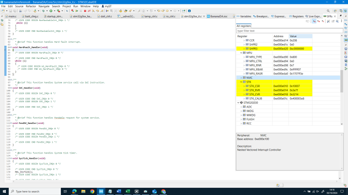Click the hexadecimal format icon in SFRs toolbar
Image resolution: width=348 pixels, height=195 pixels.
(x=314, y=21)
